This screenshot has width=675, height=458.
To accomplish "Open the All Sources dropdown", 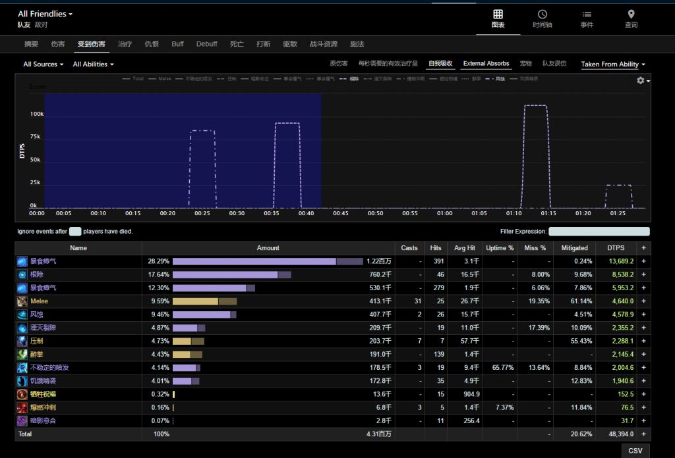I will 43,64.
